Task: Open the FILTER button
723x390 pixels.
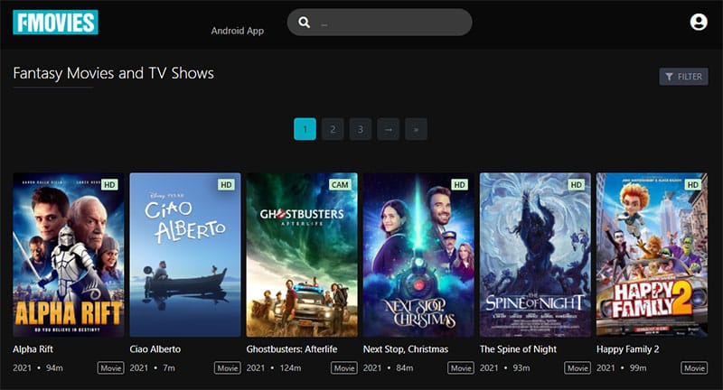Action: click(x=683, y=77)
